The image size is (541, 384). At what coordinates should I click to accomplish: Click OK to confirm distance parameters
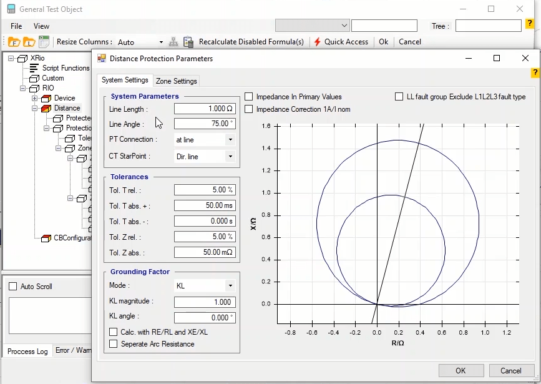coord(461,371)
